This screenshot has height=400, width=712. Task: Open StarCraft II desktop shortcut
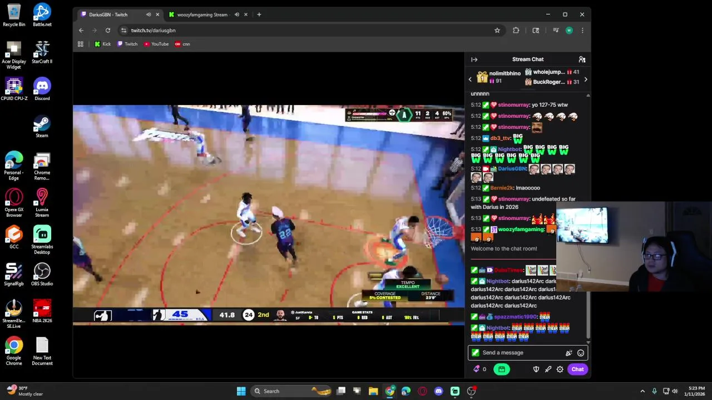click(42, 52)
